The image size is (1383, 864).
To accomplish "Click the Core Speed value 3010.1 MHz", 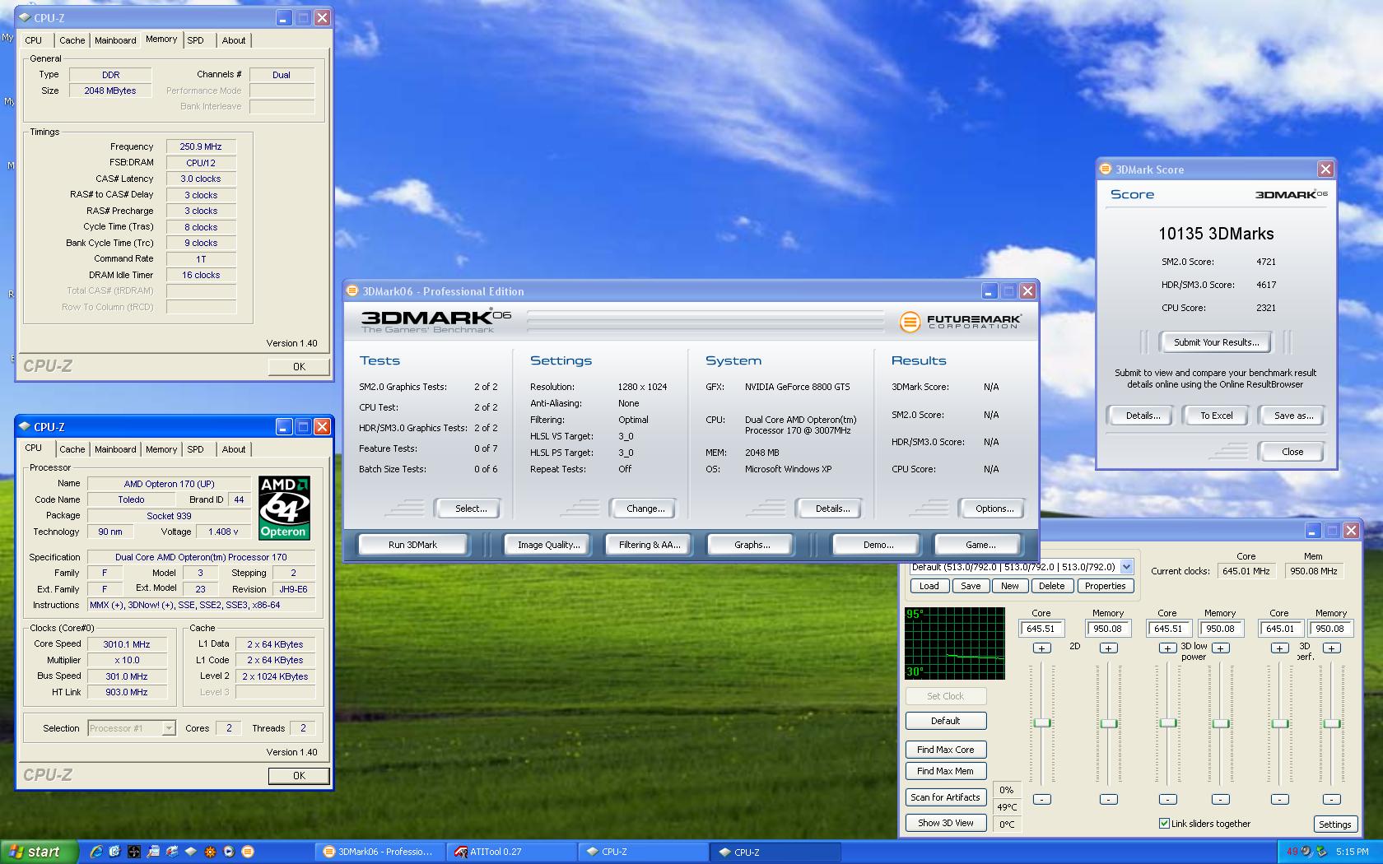I will pos(127,644).
